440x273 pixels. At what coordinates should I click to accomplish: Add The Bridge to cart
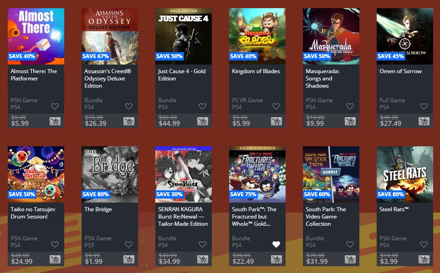coord(129,259)
